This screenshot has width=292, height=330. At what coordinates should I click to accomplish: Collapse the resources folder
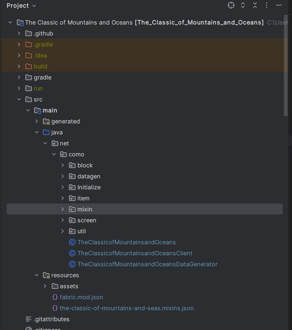(x=37, y=275)
